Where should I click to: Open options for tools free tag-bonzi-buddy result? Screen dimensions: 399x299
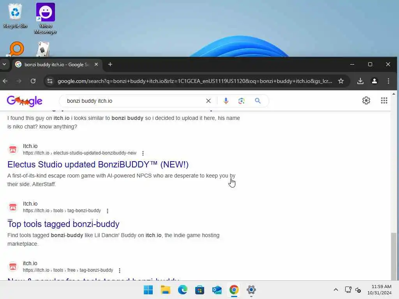[120, 271]
